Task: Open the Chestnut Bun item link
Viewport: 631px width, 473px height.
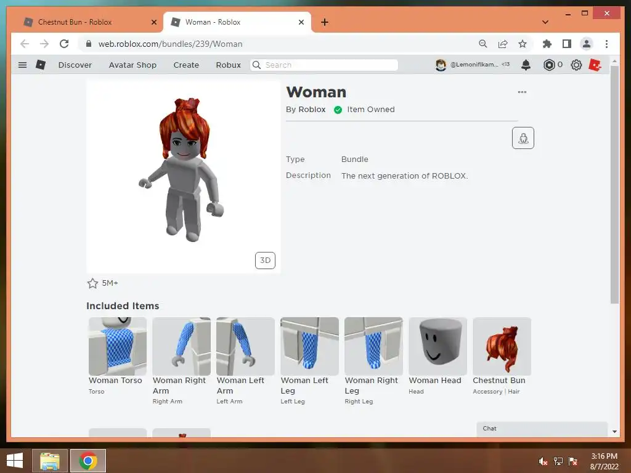Action: 499,381
